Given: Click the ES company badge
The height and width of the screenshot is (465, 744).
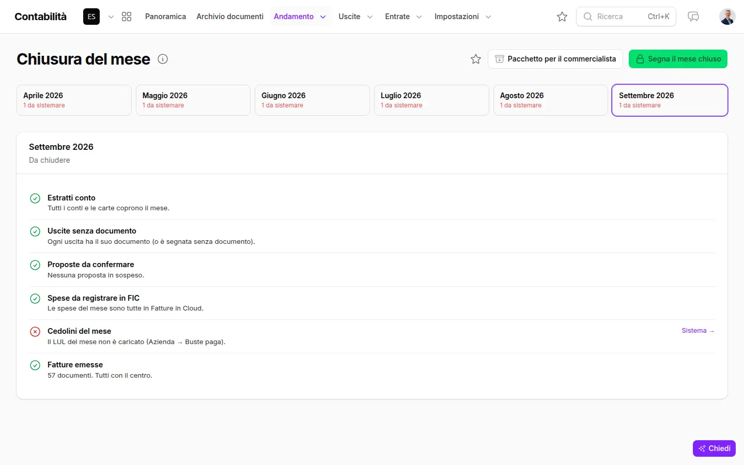Looking at the screenshot, I should point(91,17).
